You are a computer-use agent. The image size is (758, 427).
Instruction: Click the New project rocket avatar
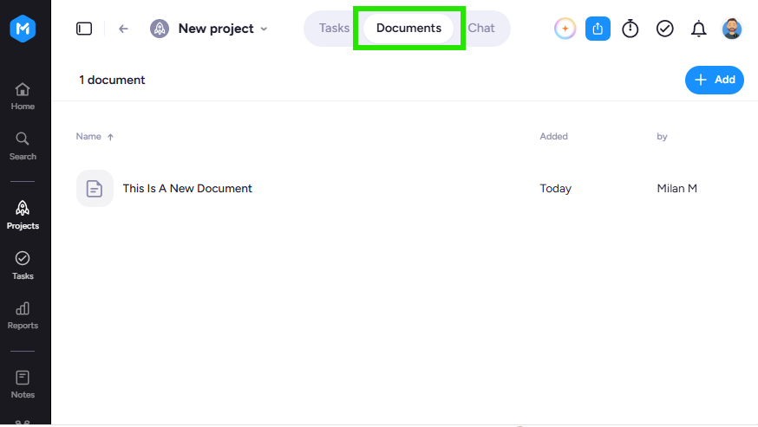[160, 29]
